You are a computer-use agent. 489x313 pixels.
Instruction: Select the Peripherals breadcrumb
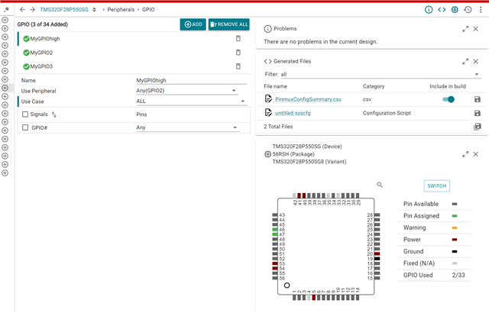(x=121, y=10)
